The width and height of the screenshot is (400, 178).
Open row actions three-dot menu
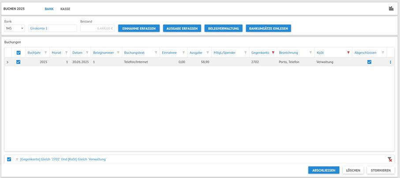(390, 62)
